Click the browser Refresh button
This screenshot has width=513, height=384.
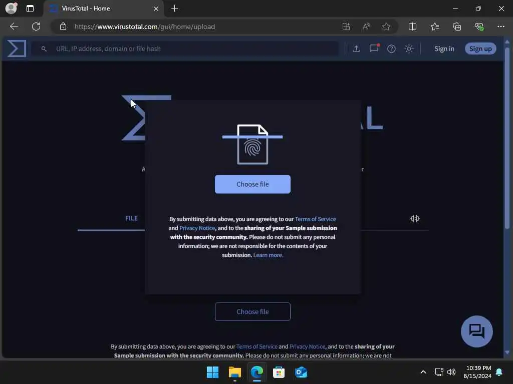pyautogui.click(x=36, y=26)
